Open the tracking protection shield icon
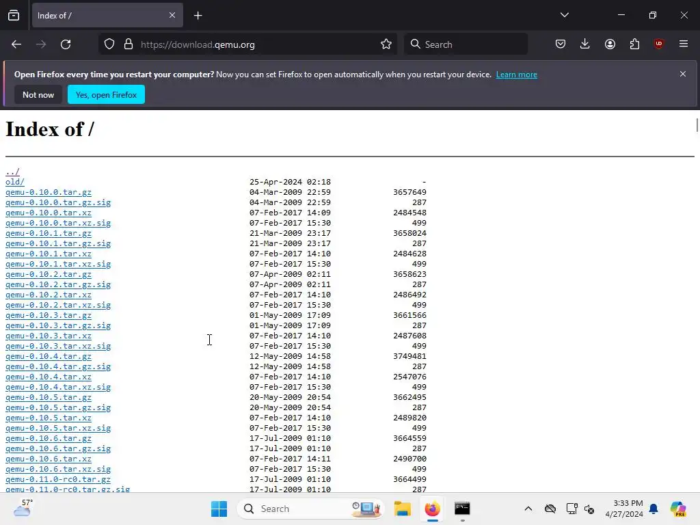The height and width of the screenshot is (525, 700). pos(109,44)
